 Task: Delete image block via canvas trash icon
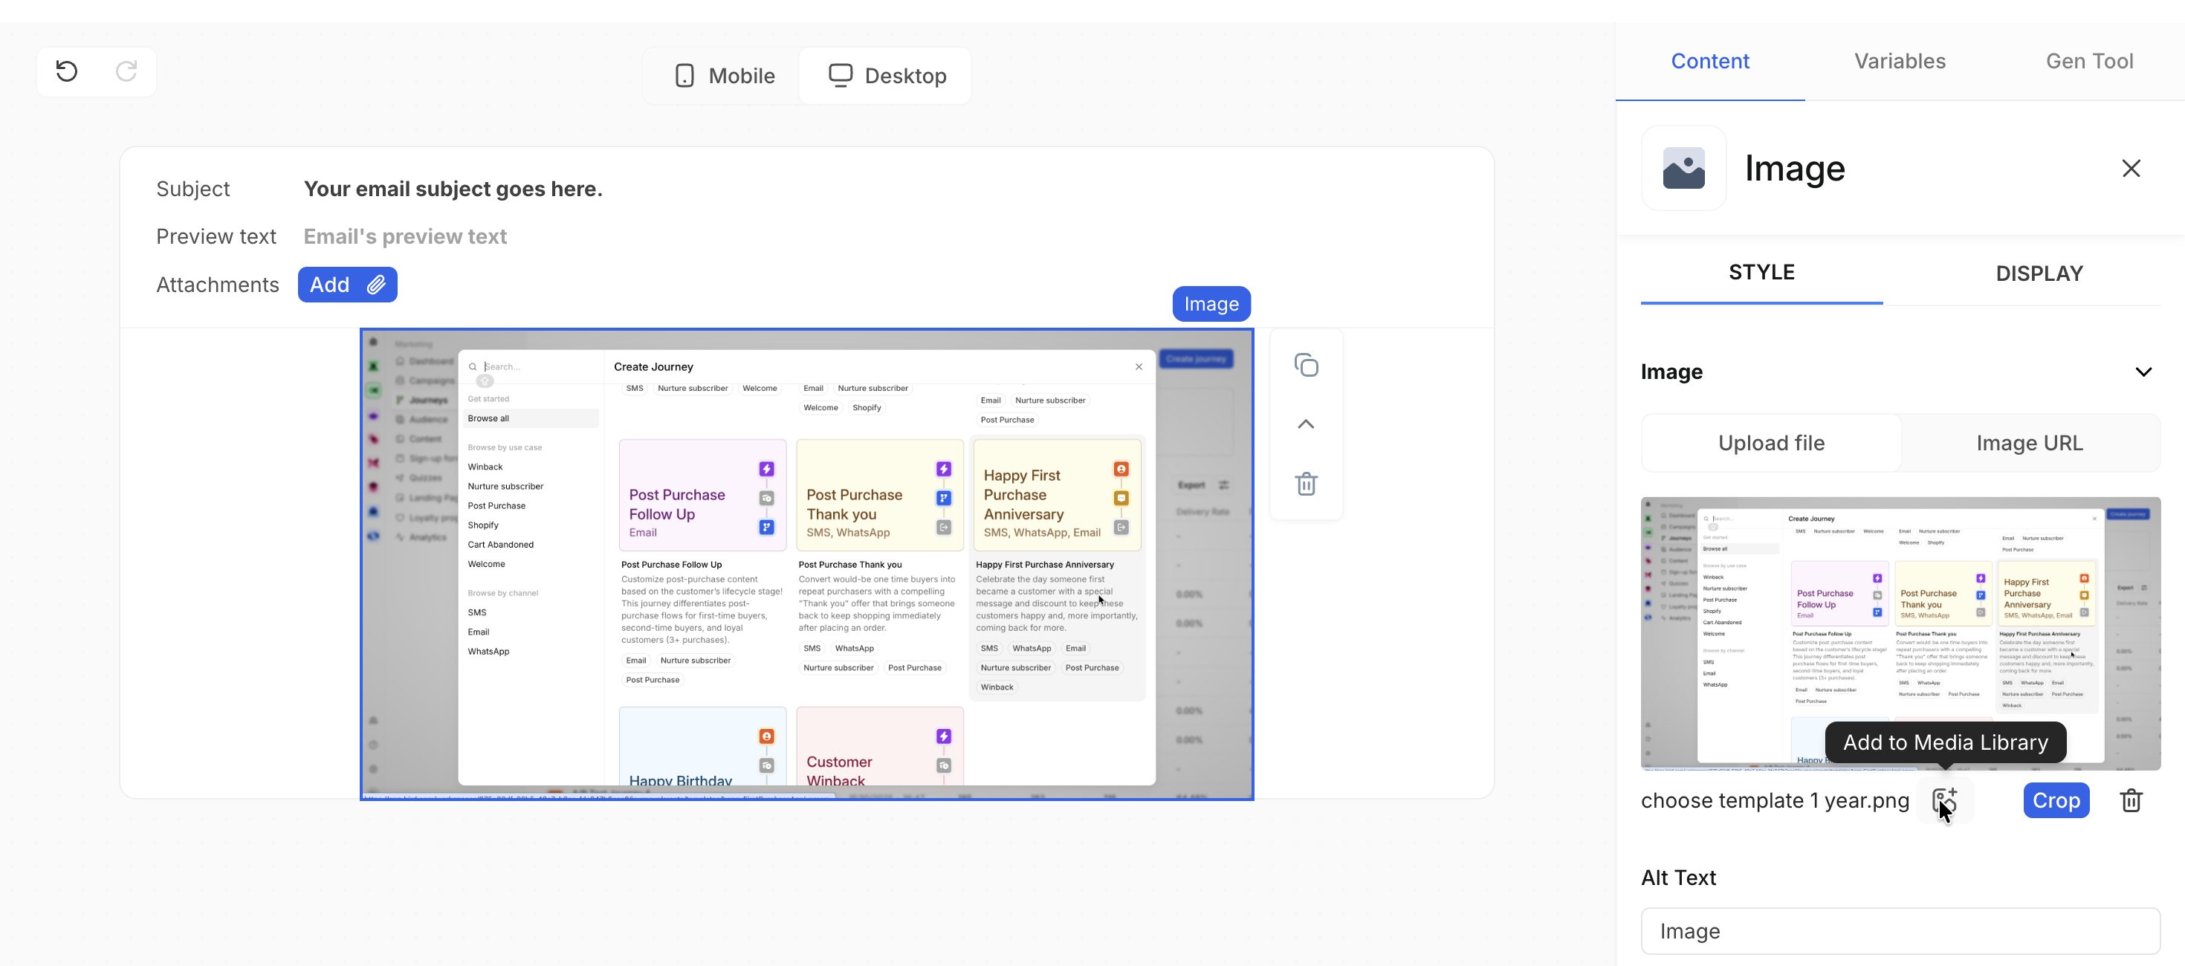point(1305,484)
